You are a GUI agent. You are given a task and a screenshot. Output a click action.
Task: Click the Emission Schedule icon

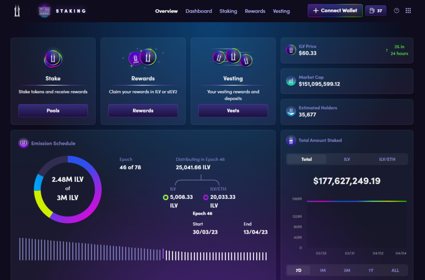click(24, 143)
